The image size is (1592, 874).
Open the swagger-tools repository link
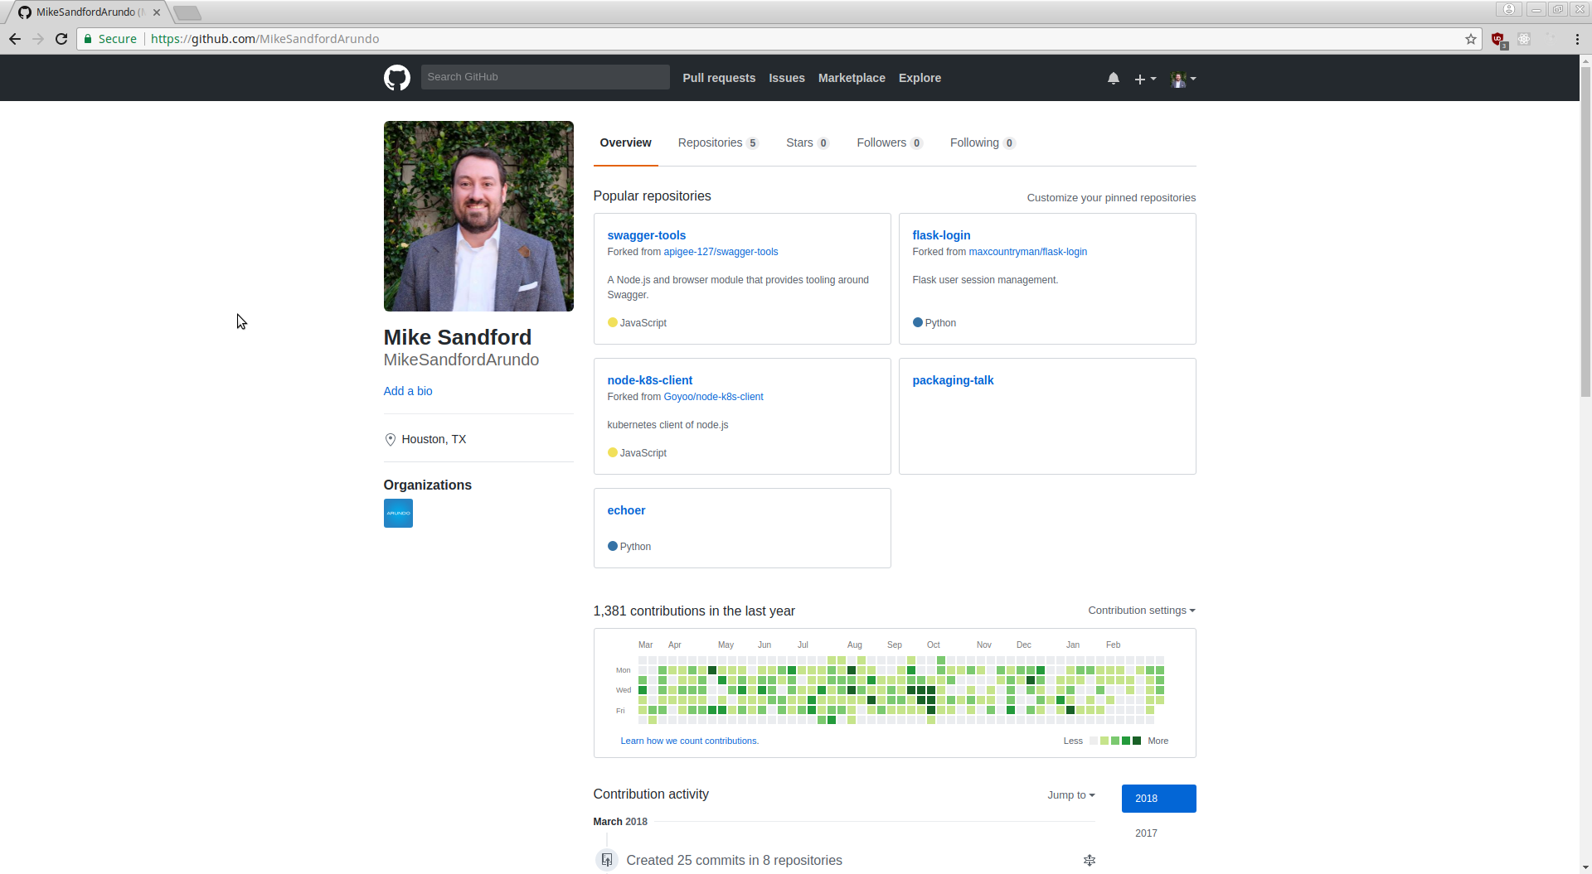tap(646, 235)
